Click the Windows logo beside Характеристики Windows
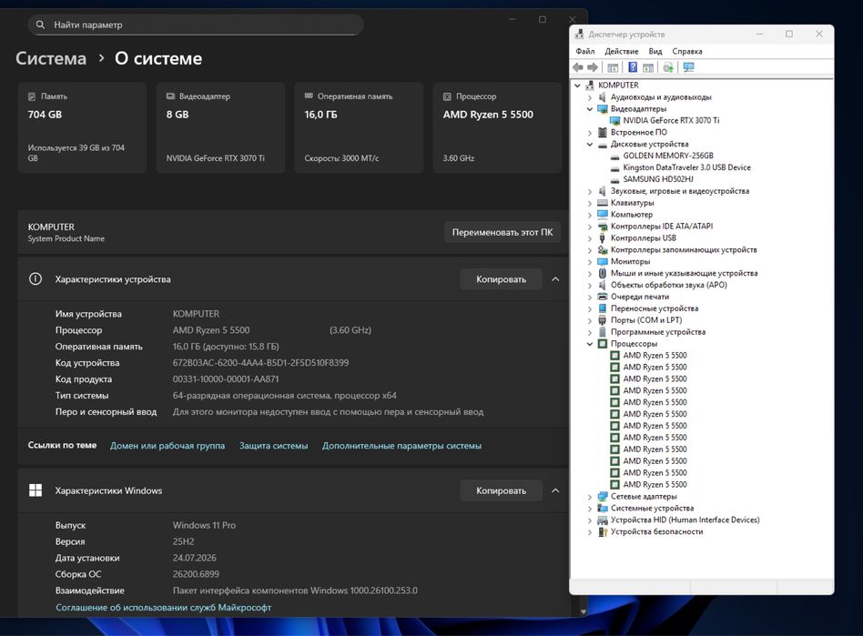The image size is (863, 636). click(x=36, y=490)
